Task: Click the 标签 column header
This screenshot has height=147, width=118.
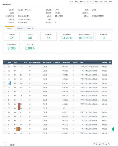Action: coord(82,62)
